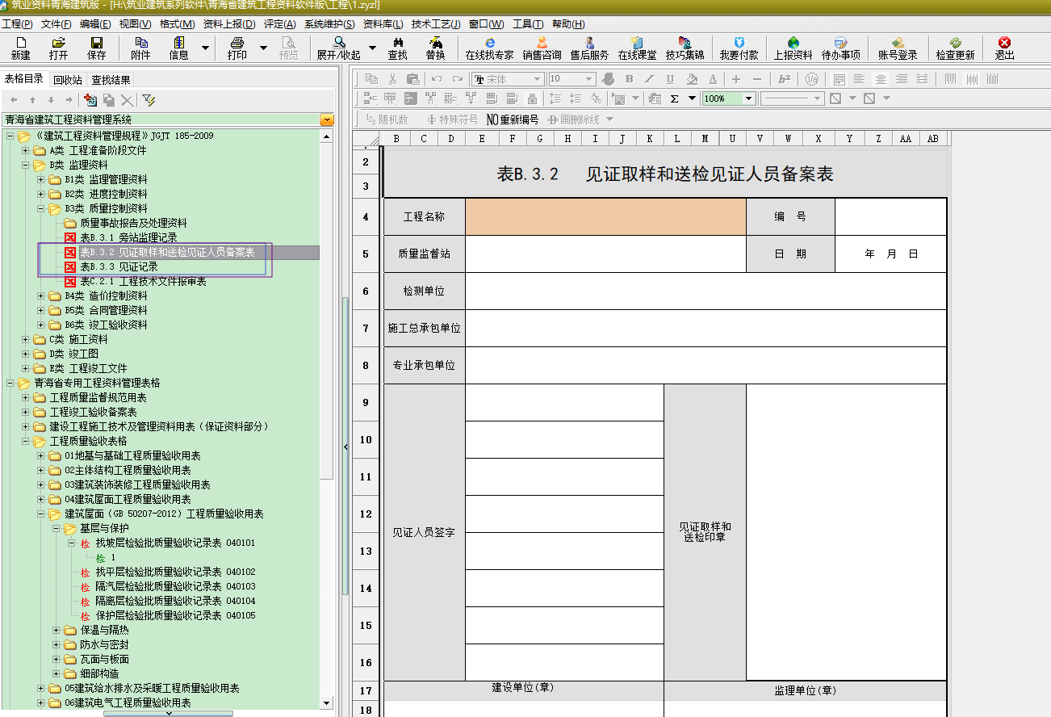Click the add-table icon in directory toolbar
This screenshot has height=717, width=1051.
(x=90, y=100)
